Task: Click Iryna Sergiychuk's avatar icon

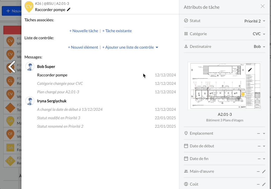Action: click(x=30, y=101)
